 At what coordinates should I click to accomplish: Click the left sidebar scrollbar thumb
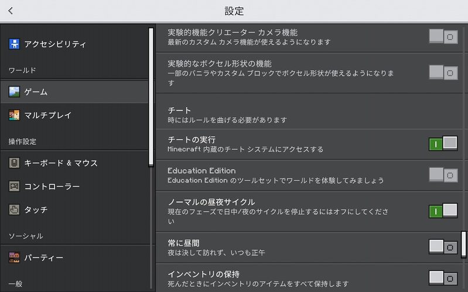click(x=151, y=97)
